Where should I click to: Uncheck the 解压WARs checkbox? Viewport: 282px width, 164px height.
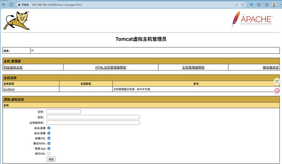coord(49,143)
